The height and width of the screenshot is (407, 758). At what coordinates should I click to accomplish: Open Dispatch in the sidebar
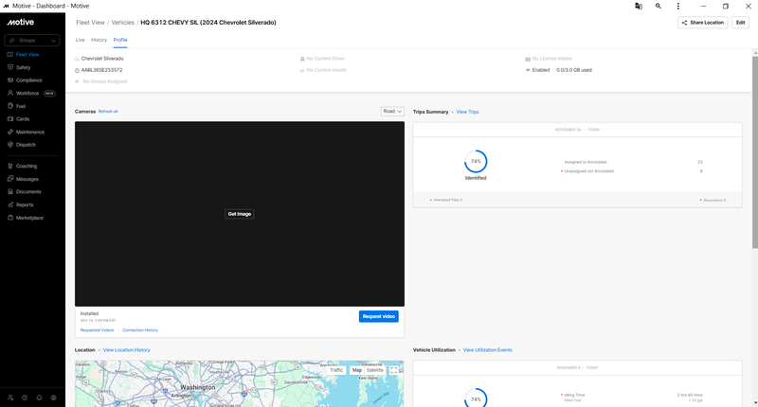26,145
